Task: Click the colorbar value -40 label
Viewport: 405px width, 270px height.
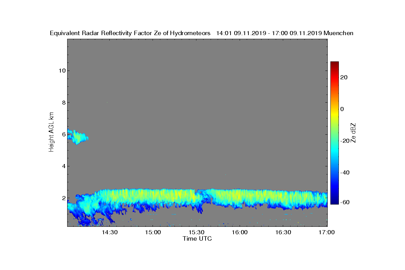Action: pos(345,172)
